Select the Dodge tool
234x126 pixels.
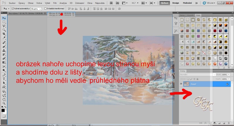click(x=4, y=70)
